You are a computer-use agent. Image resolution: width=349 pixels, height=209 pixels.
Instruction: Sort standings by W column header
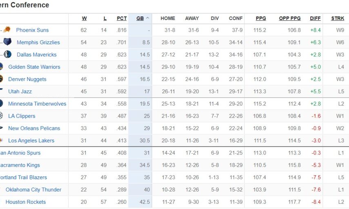point(84,18)
